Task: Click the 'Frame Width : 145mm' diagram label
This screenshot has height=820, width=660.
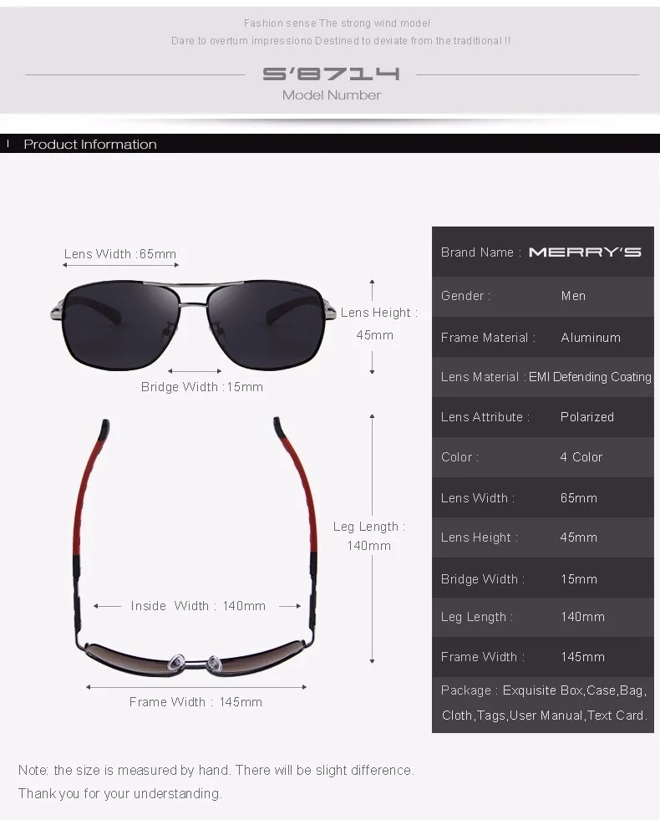Action: coord(195,702)
